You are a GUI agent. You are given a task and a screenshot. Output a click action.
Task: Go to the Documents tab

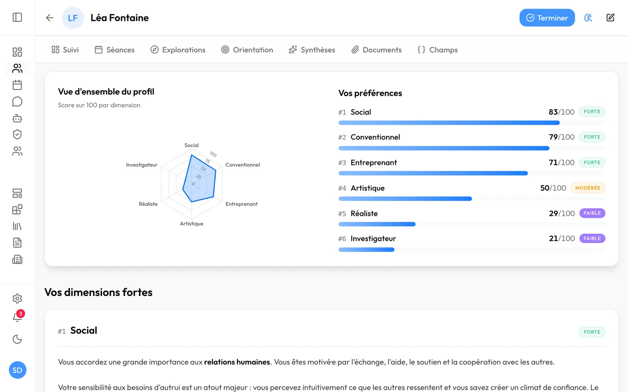[376, 50]
